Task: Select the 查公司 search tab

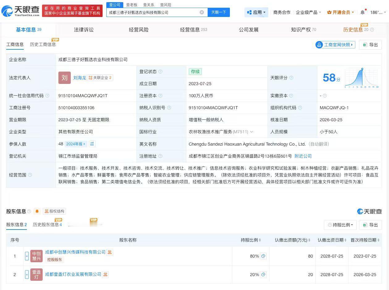Action: [x=115, y=5]
